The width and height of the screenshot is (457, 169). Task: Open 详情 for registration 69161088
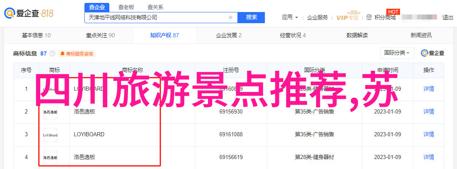(428, 135)
